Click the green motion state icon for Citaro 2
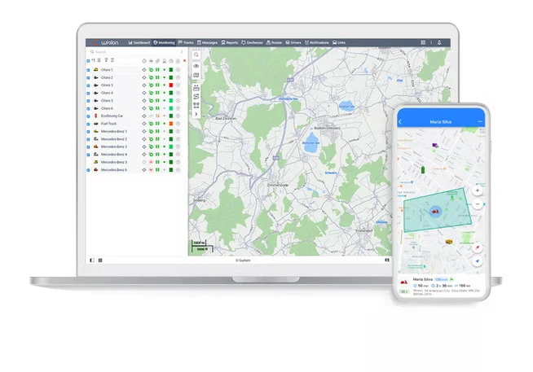Image resolution: width=533 pixels, height=372 pixels. pyautogui.click(x=151, y=77)
